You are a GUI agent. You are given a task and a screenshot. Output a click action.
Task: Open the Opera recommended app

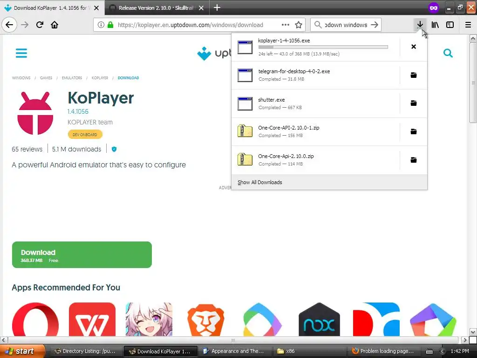[35, 319]
